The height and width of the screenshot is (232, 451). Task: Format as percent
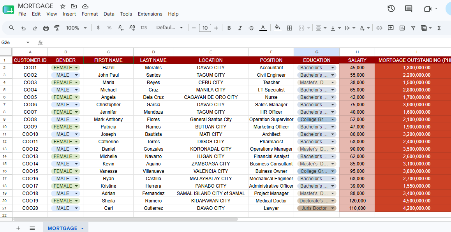pos(109,28)
